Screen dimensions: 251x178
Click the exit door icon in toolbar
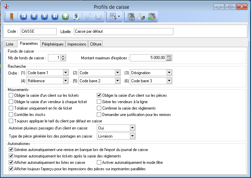(12, 16)
